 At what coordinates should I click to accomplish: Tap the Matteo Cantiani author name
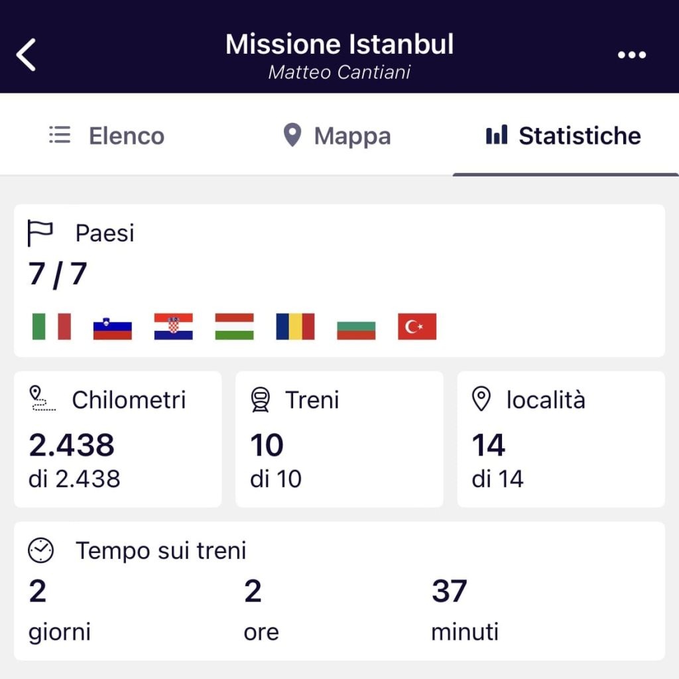point(339,72)
